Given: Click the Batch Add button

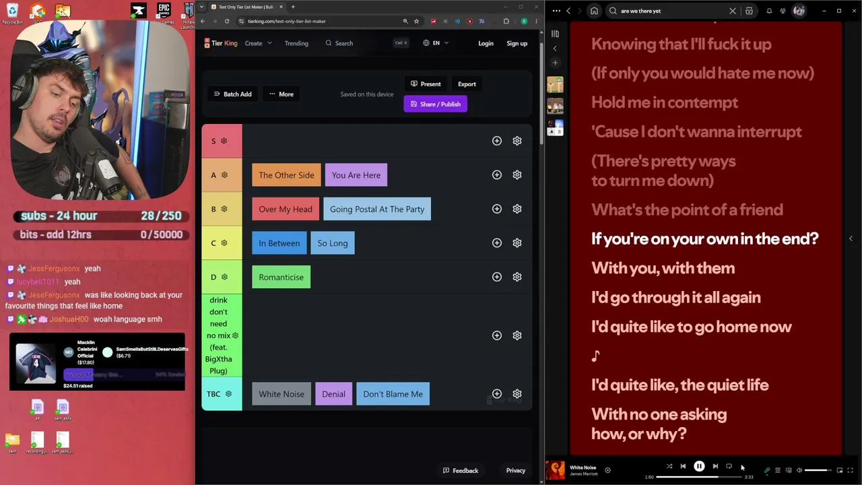Looking at the screenshot, I should tap(232, 94).
